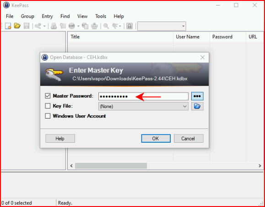Open the Tools menu
The image size is (265, 207).
tap(101, 16)
